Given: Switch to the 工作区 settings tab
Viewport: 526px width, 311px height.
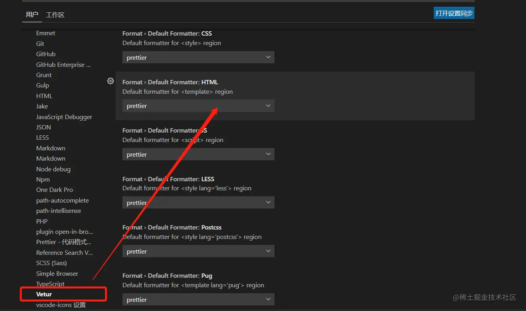Looking at the screenshot, I should tap(55, 15).
